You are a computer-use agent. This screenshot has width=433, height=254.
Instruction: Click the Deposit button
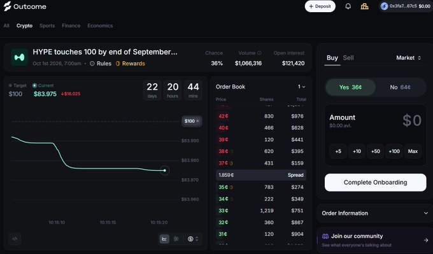click(320, 6)
